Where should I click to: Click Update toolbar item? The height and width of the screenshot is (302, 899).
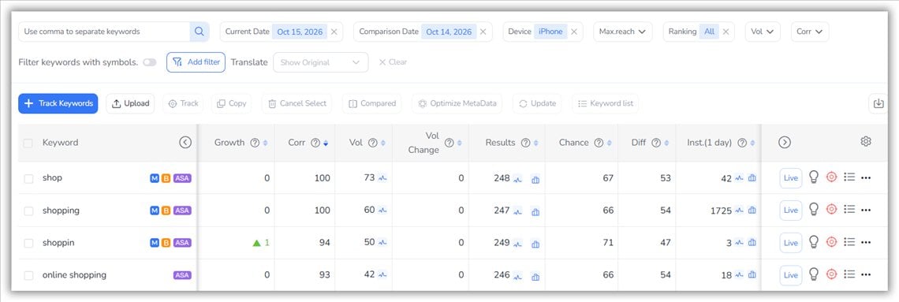537,103
